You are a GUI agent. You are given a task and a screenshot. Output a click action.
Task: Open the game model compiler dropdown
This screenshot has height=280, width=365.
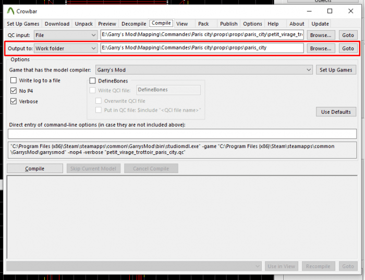point(204,70)
